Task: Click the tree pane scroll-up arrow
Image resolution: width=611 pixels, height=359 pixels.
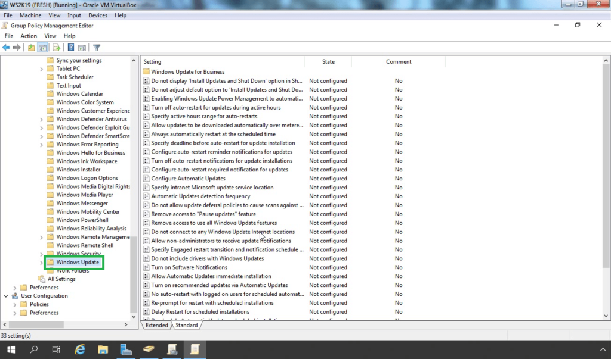Action: point(134,61)
